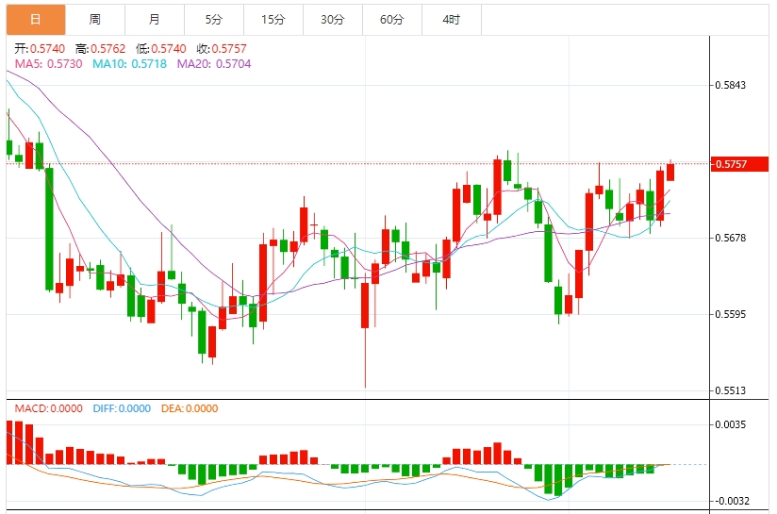Click the 收:0.5757 close price value
This screenshot has width=777, height=514.
[x=222, y=49]
